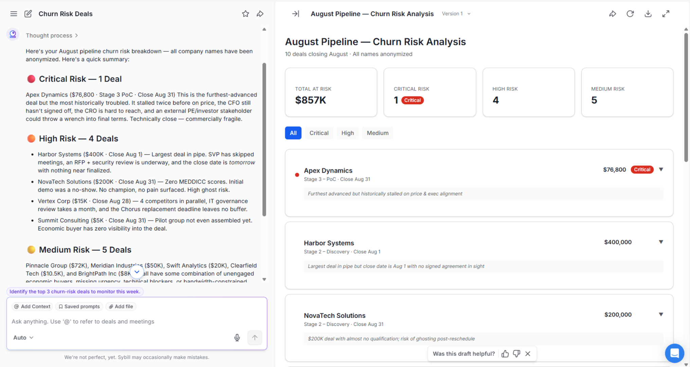Open the support chat bubble
Image resolution: width=690 pixels, height=367 pixels.
pyautogui.click(x=674, y=353)
